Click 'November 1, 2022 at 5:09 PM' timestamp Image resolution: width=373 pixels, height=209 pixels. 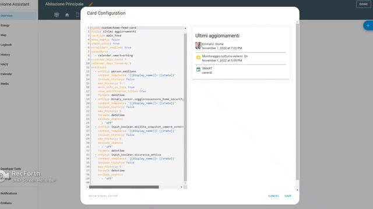[x=222, y=60]
